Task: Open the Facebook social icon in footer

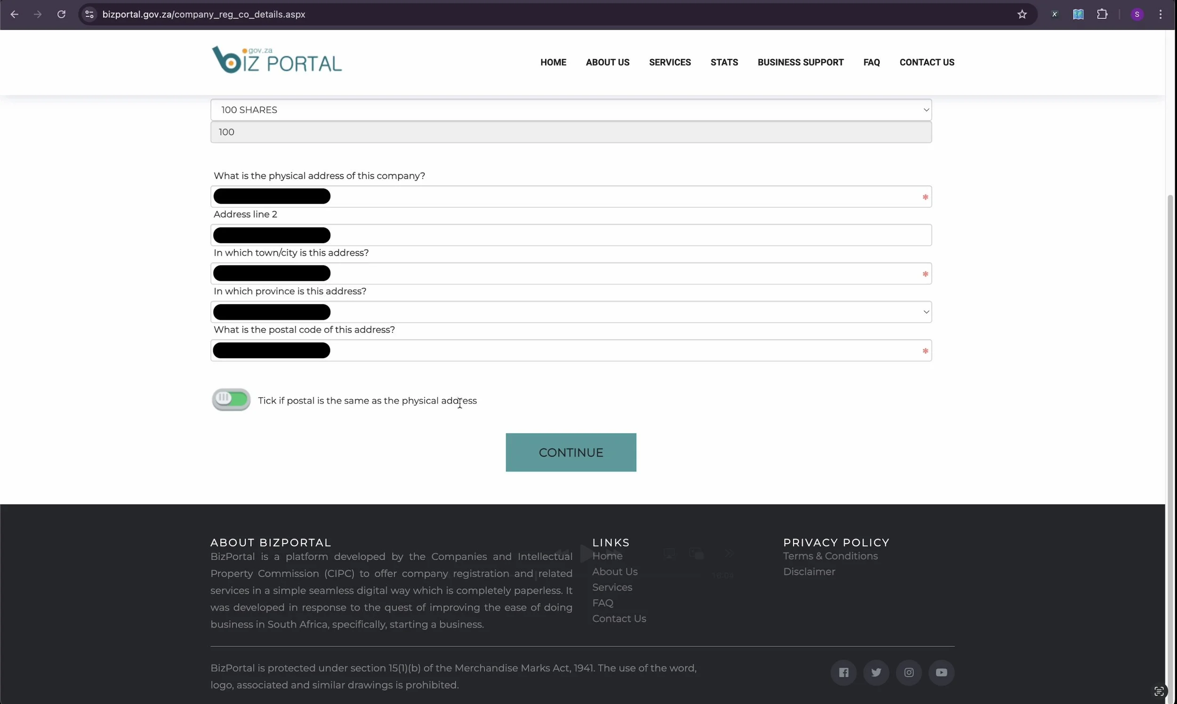Action: coord(843,672)
